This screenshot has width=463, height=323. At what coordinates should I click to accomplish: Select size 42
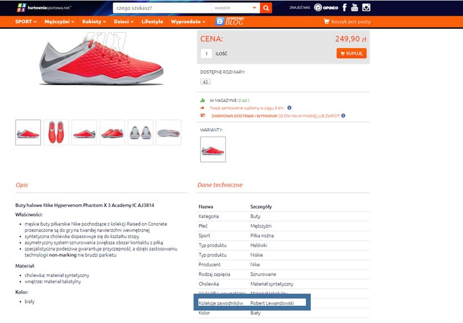click(205, 82)
